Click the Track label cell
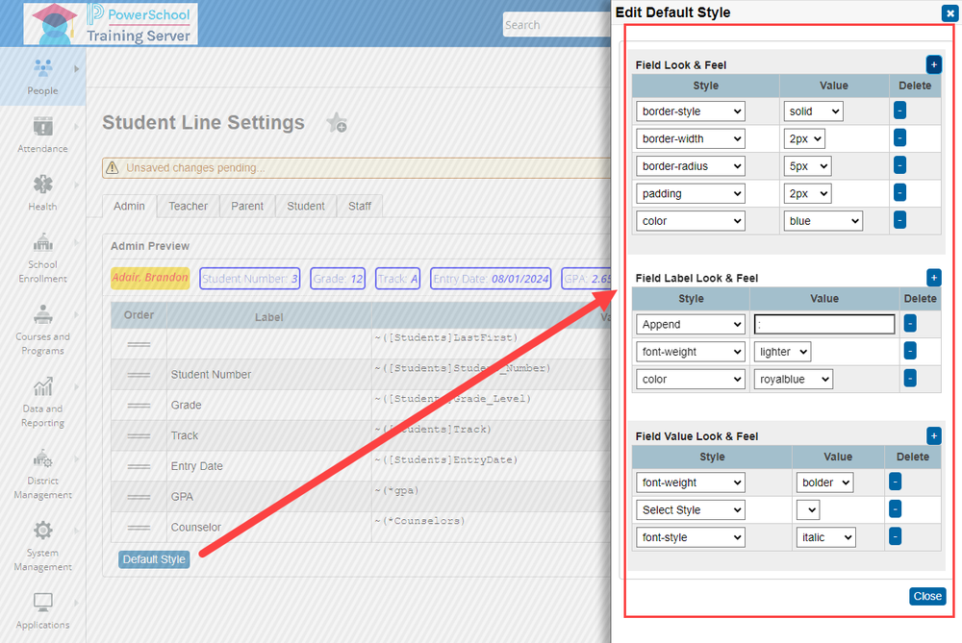The width and height of the screenshot is (962, 643). pyautogui.click(x=268, y=435)
